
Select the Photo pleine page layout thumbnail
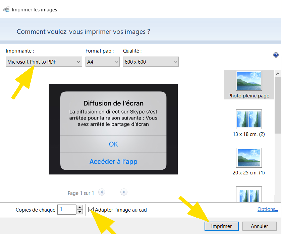click(249, 84)
